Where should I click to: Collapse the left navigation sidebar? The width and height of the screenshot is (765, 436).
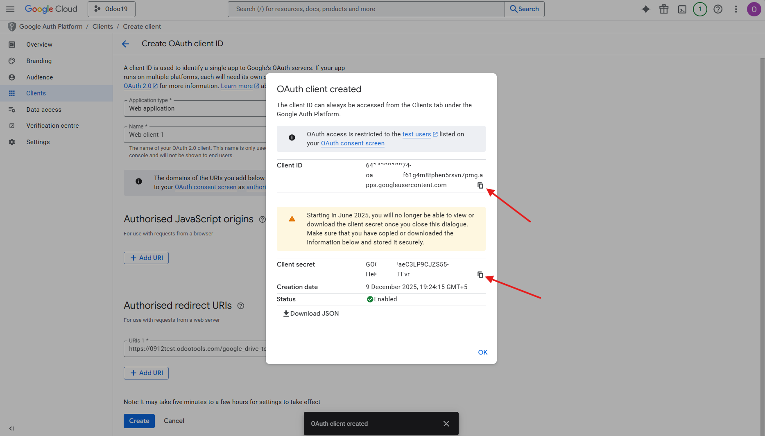[11, 428]
